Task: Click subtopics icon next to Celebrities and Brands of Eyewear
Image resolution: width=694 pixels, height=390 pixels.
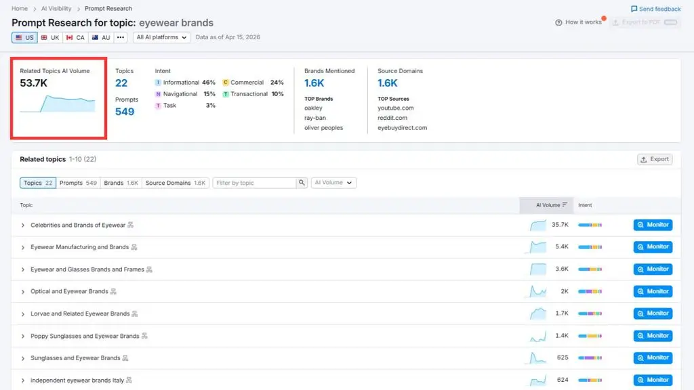Action: pos(131,225)
